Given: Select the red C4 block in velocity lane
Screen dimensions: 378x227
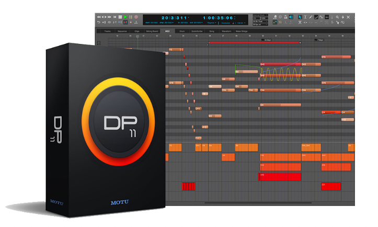Looking at the screenshot, I should [331, 187].
